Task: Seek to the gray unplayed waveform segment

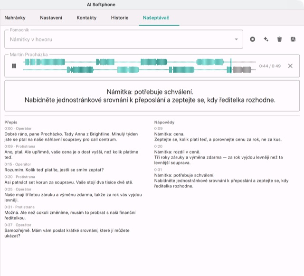Action: coord(242,70)
